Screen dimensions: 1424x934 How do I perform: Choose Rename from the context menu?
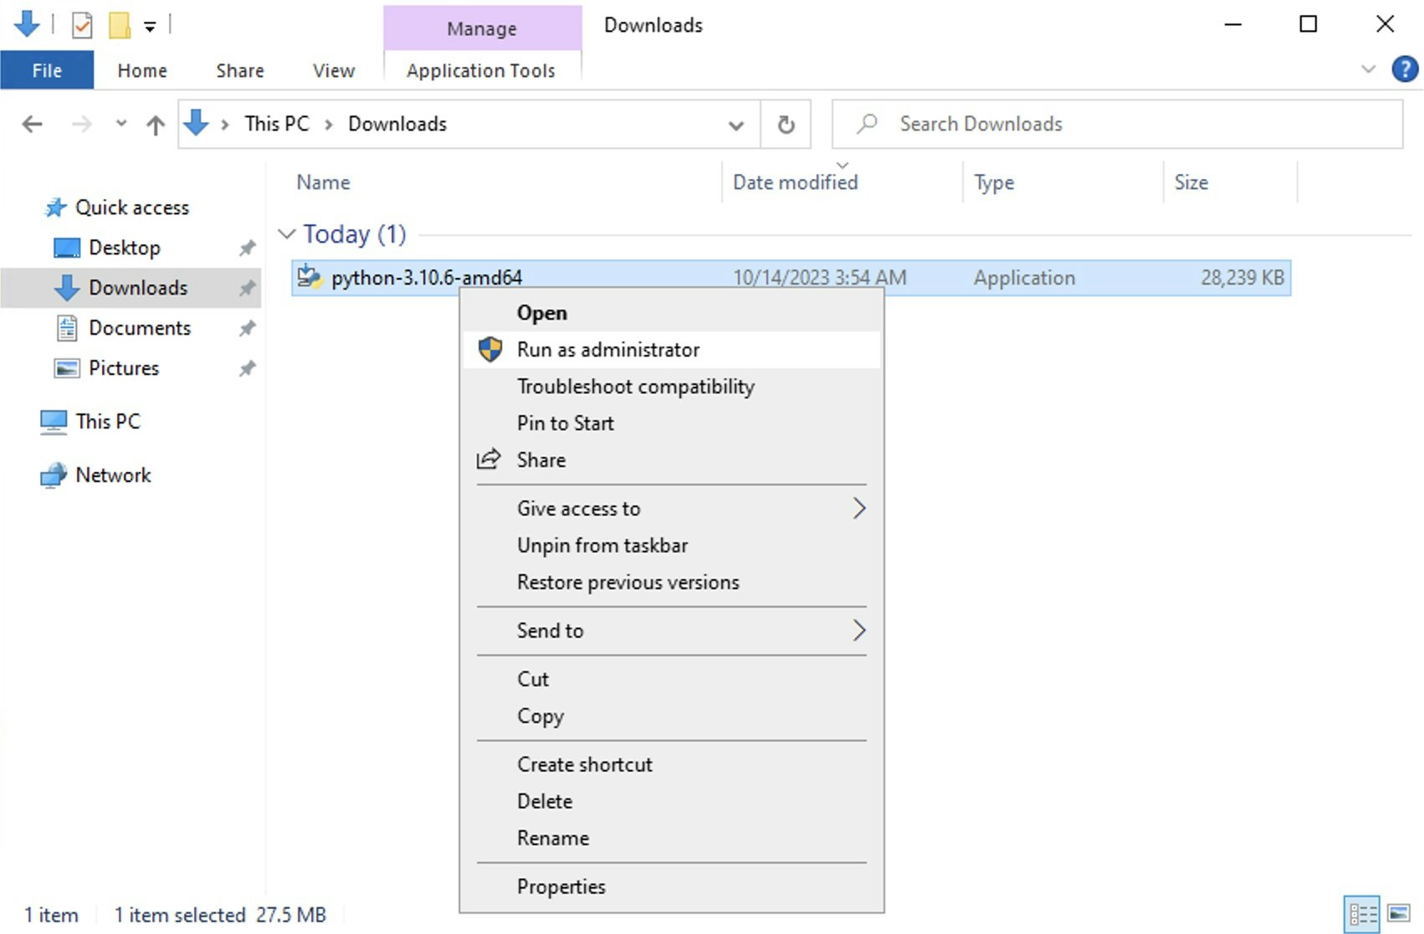[672, 839]
